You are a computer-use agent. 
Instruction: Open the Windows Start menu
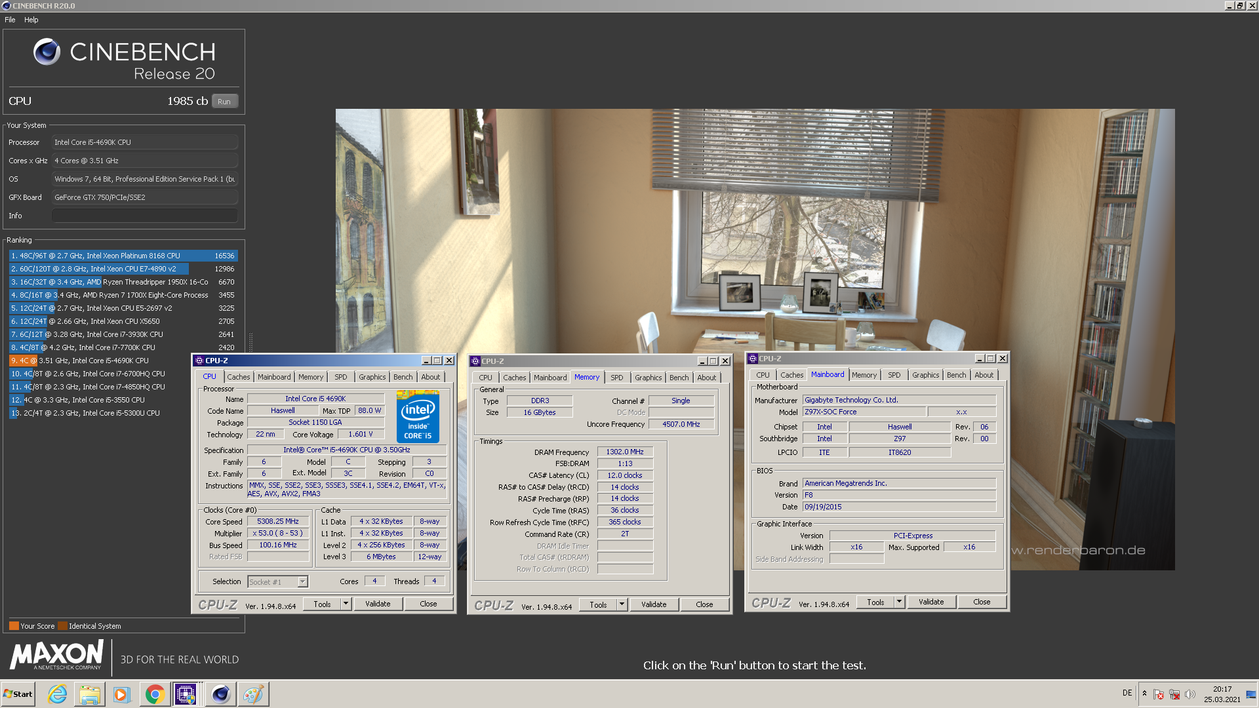(x=18, y=694)
